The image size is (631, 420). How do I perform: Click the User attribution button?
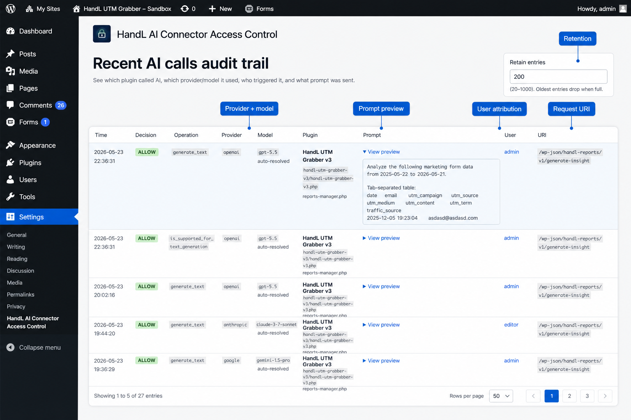point(499,109)
